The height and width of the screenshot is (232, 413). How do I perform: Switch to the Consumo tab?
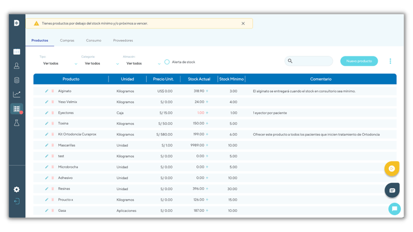[x=93, y=40]
